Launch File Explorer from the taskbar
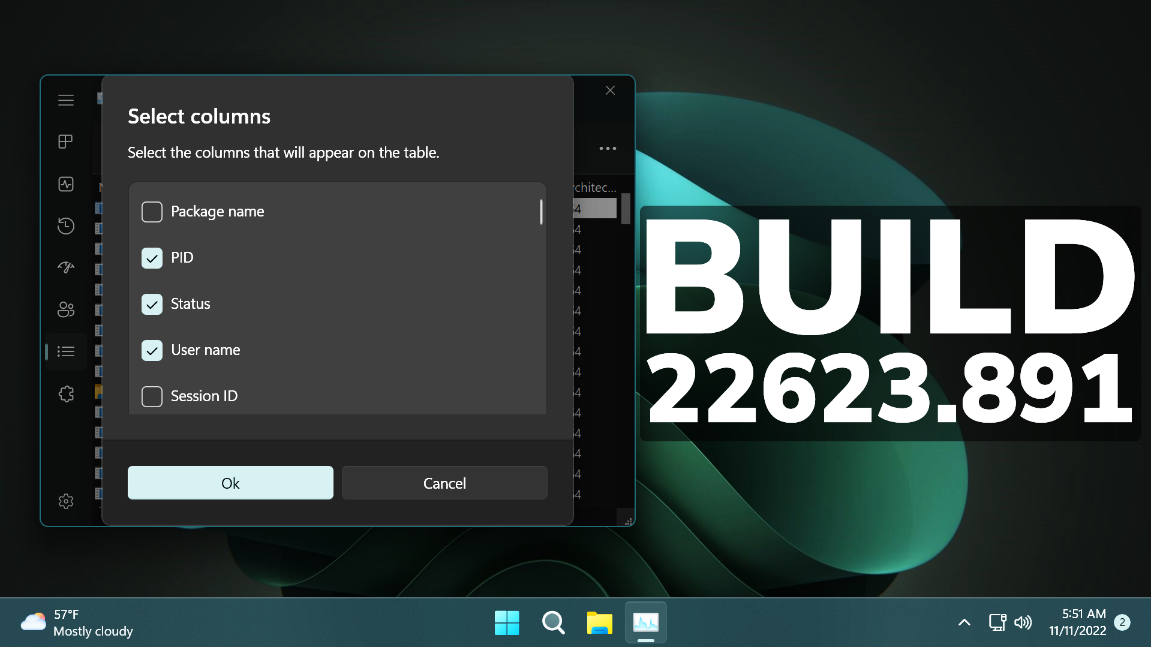 click(x=599, y=622)
